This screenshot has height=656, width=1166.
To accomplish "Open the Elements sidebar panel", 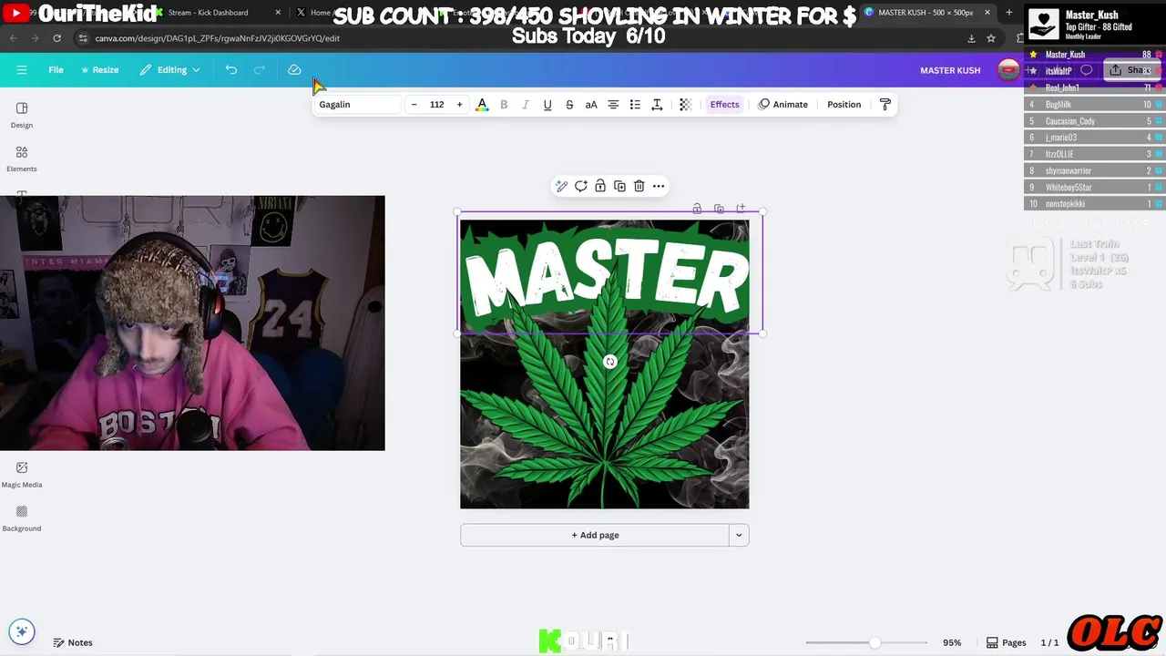I will [22, 159].
